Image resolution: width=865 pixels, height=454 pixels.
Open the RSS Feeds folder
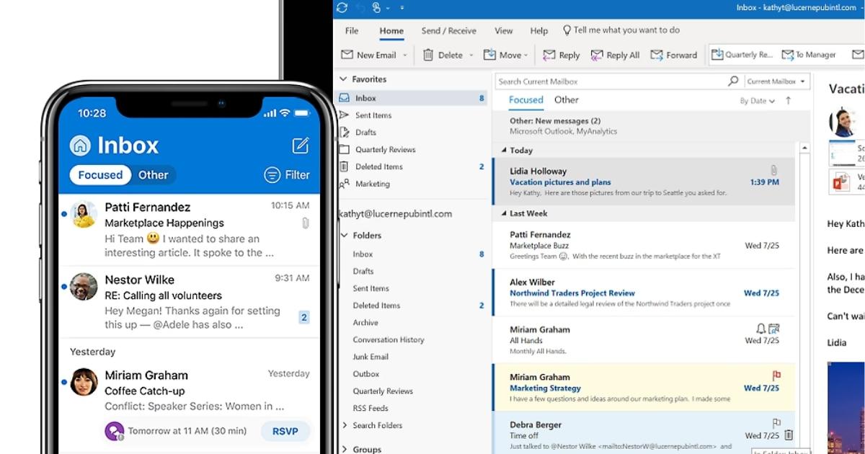pos(371,409)
